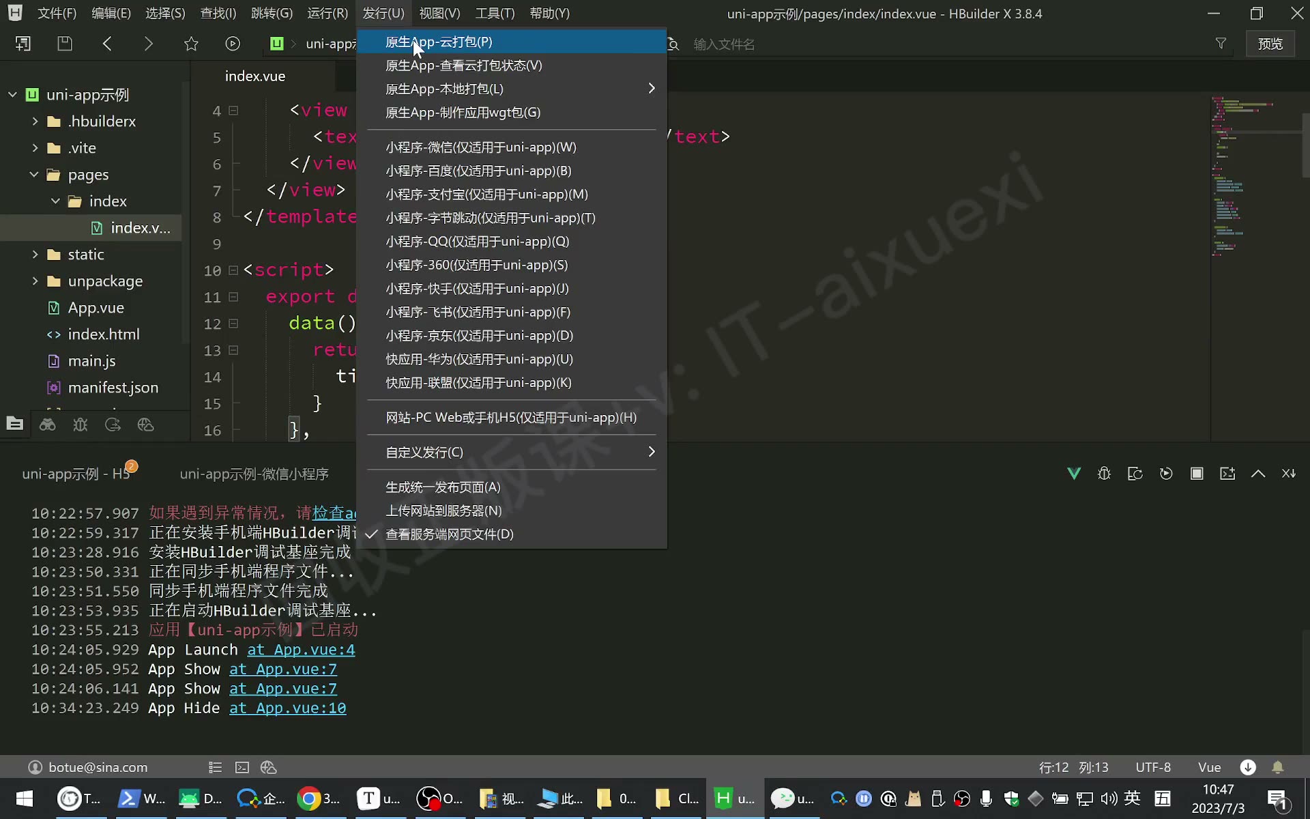Rerun using the console restart icon

[x=1166, y=474]
